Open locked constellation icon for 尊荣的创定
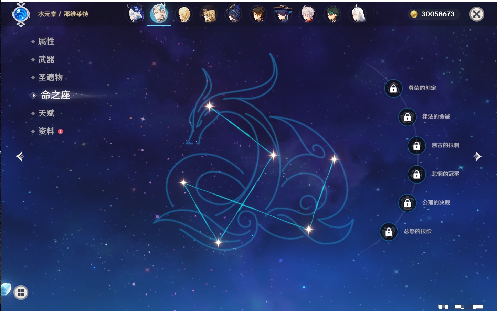The height and width of the screenshot is (311, 497). (x=393, y=88)
